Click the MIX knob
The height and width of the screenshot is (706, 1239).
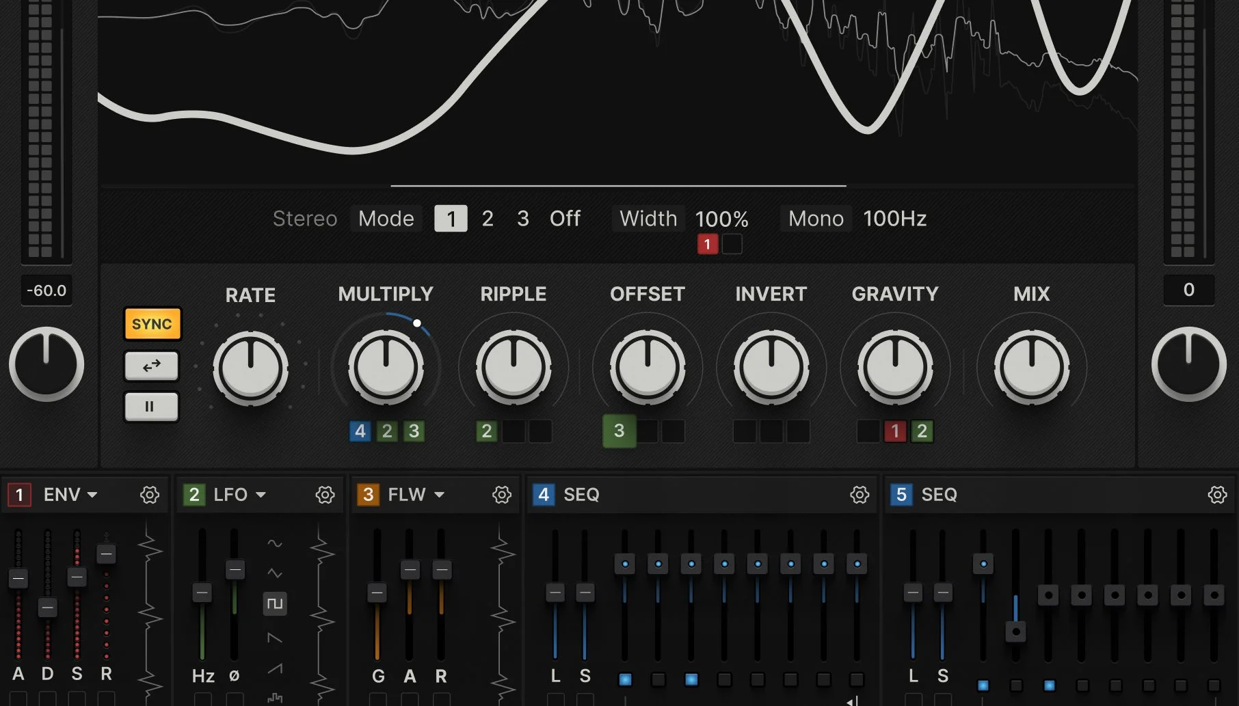(1031, 367)
